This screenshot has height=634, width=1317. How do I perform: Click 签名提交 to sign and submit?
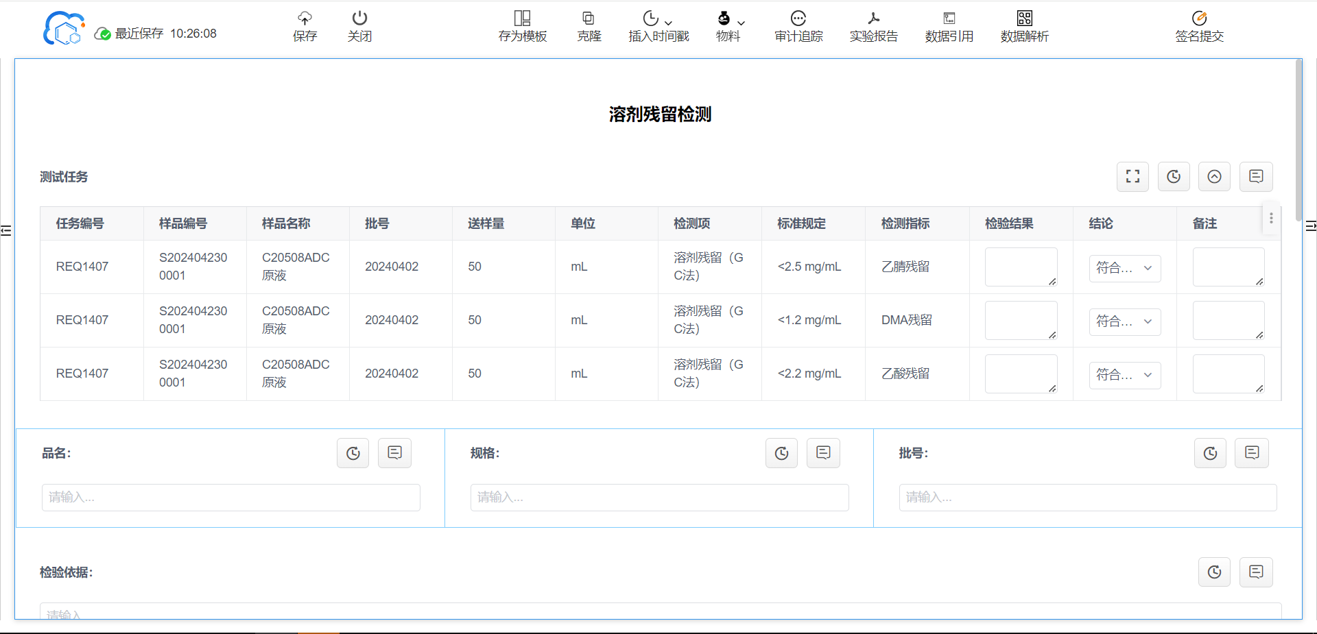click(x=1199, y=27)
